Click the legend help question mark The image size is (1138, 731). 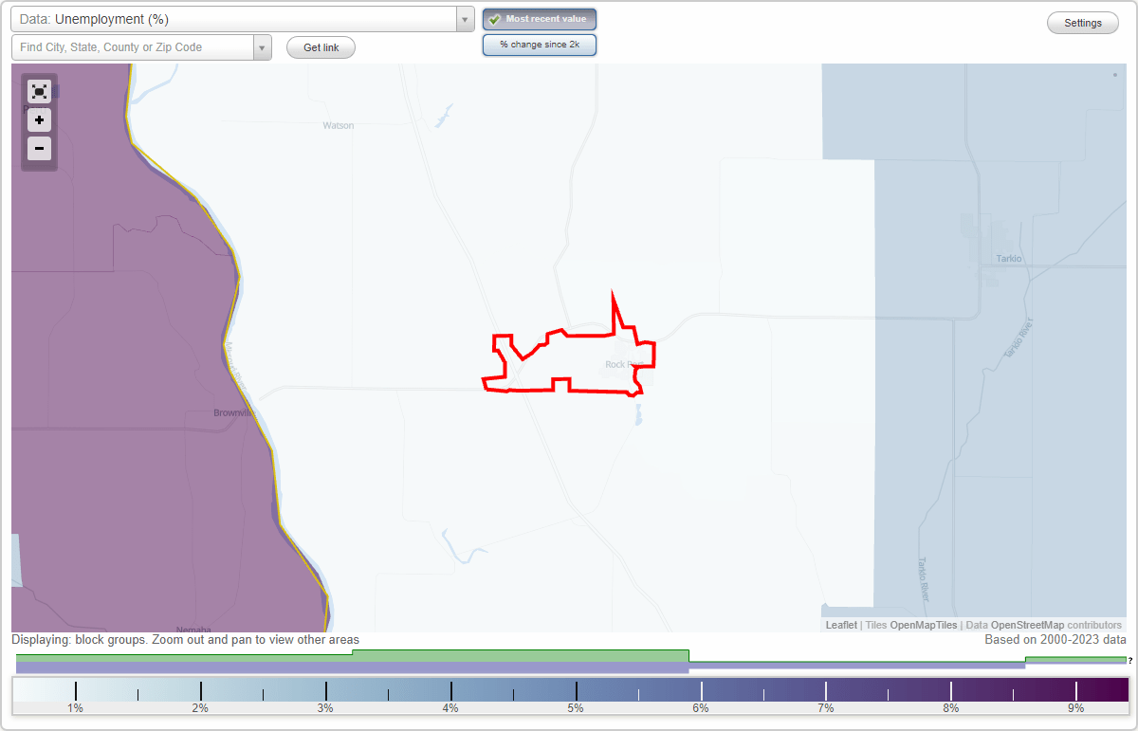[1129, 660]
